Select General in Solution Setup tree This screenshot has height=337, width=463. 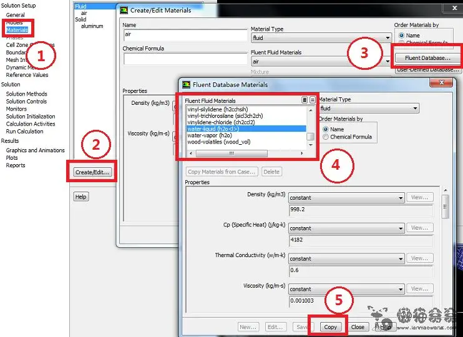click(16, 15)
